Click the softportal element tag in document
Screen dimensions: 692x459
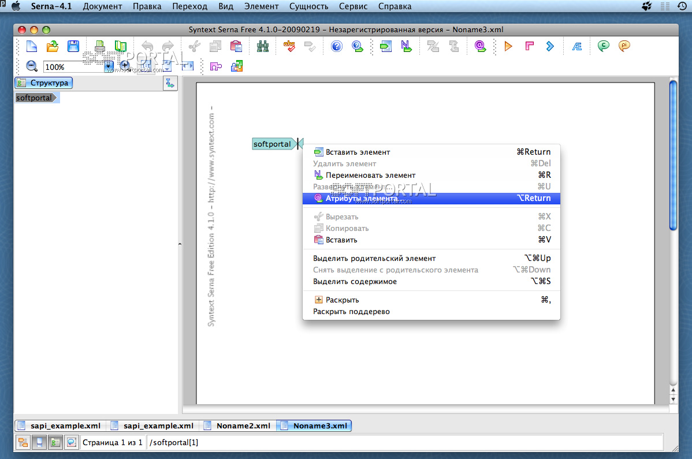272,144
